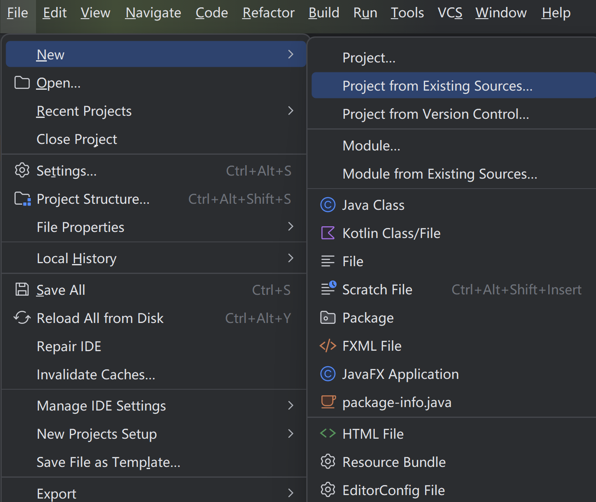Click the green HTML File brackets icon

tap(328, 433)
